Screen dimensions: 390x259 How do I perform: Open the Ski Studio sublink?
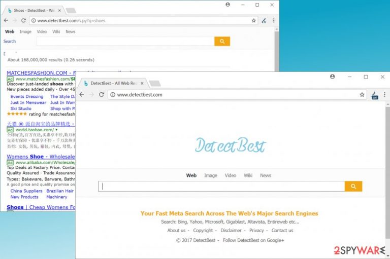[x=21, y=108]
